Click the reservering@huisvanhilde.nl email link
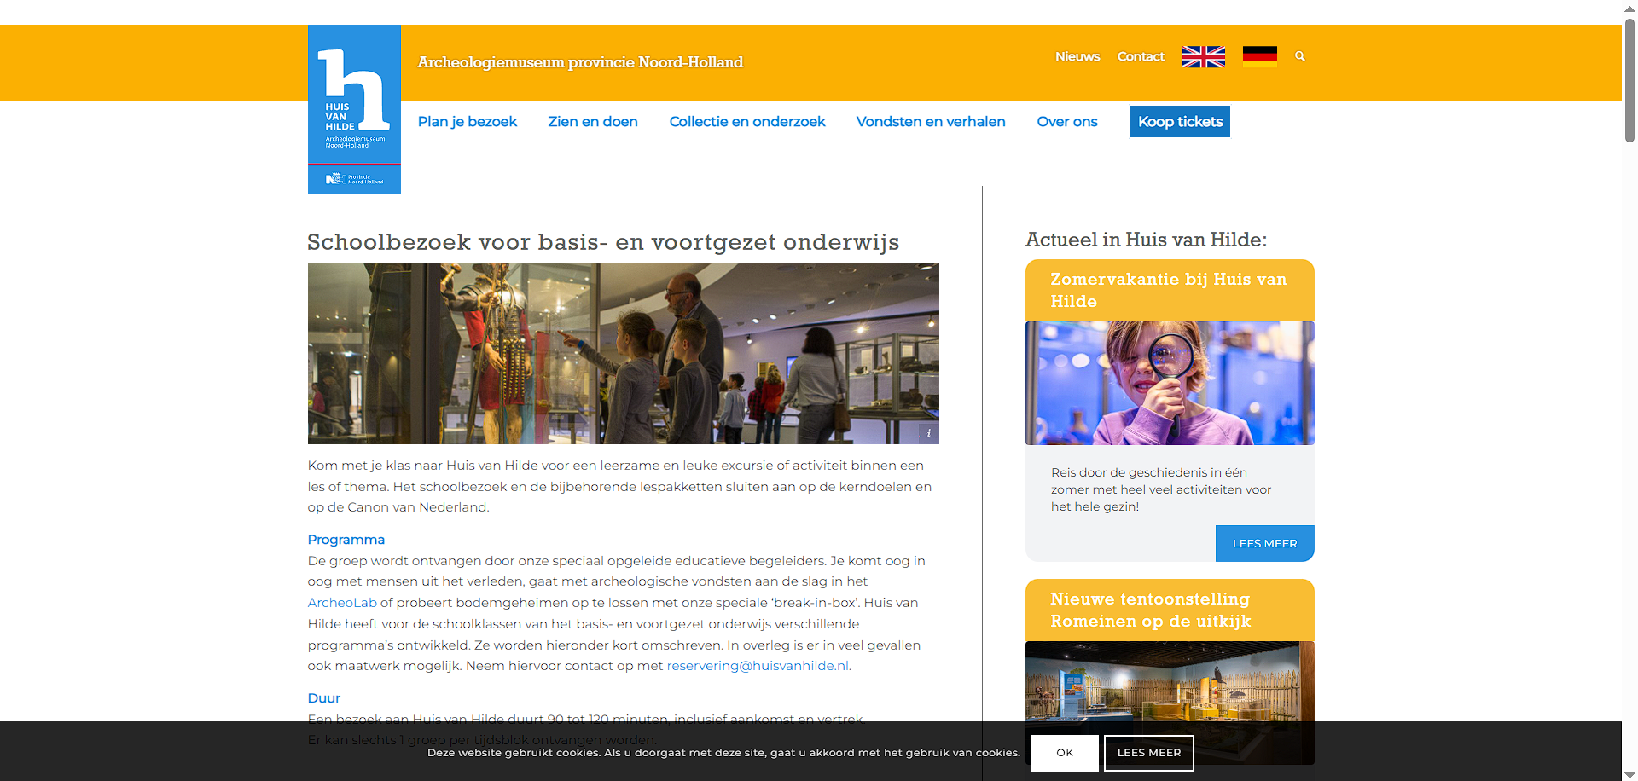1638x781 pixels. 758,666
